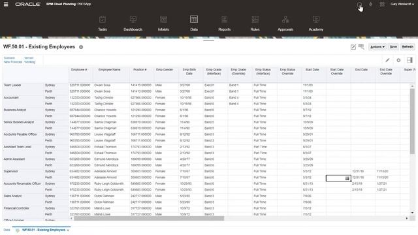
Task: Click the Working version link
Action: pyautogui.click(x=29, y=62)
